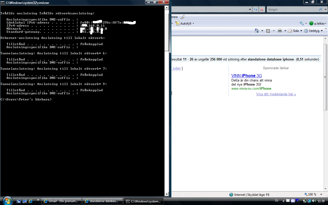Click the cmd window scroll-down arrow
This screenshot has height=205, width=328.
pyautogui.click(x=167, y=194)
